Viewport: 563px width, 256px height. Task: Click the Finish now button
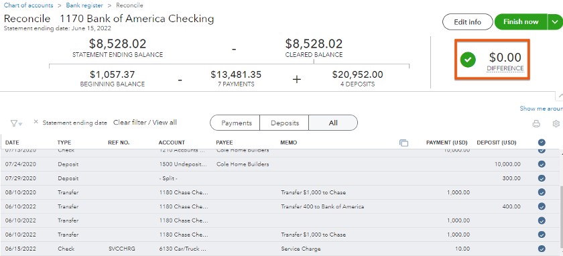pyautogui.click(x=521, y=22)
